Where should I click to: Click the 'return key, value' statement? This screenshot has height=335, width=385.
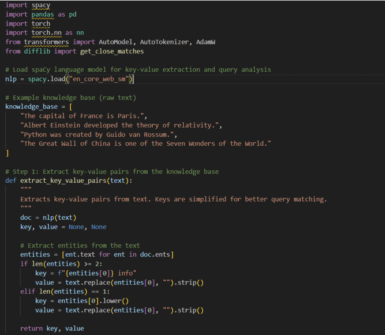52,329
